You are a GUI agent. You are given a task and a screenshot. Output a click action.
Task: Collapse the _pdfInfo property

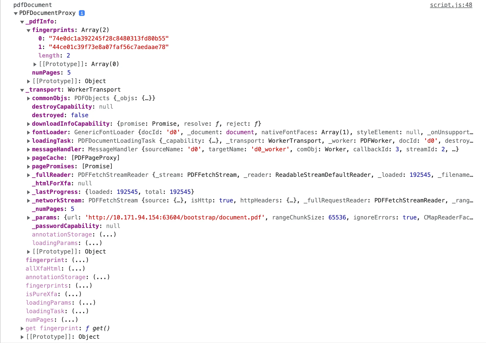(x=22, y=22)
